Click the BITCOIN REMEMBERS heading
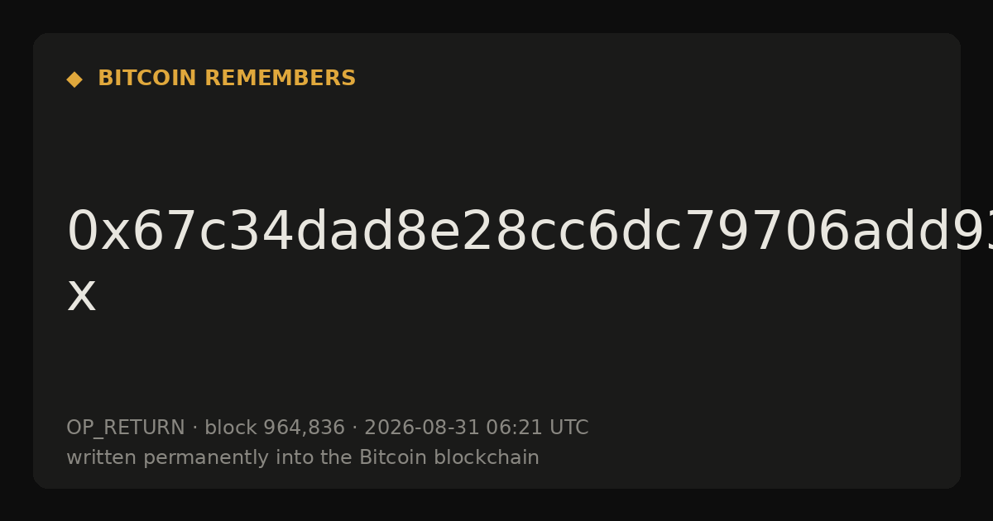Screen dimensions: 993x521 click(227, 79)
